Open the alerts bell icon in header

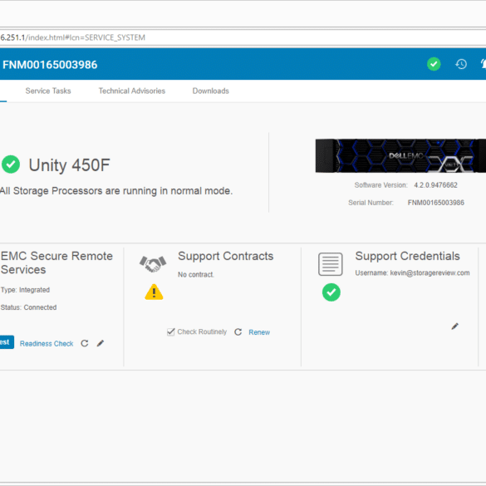click(484, 64)
